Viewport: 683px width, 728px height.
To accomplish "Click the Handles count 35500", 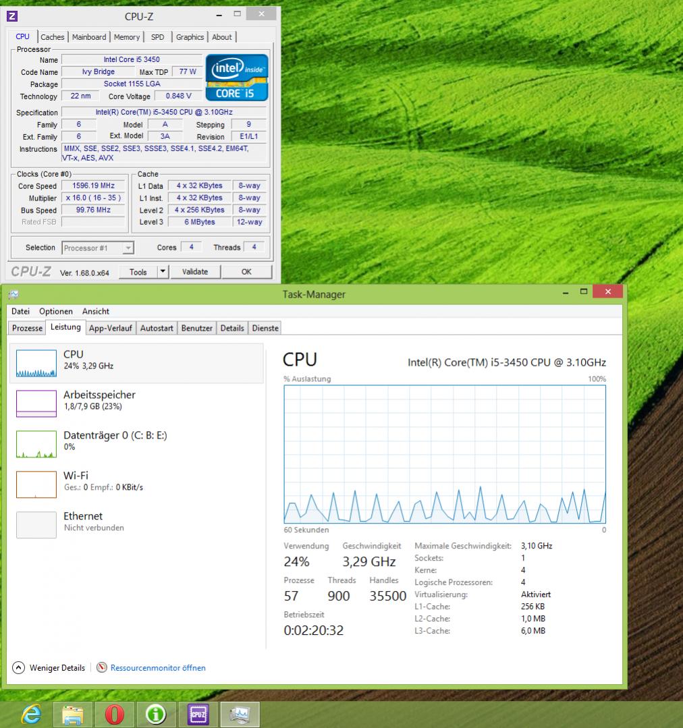I will 387,596.
